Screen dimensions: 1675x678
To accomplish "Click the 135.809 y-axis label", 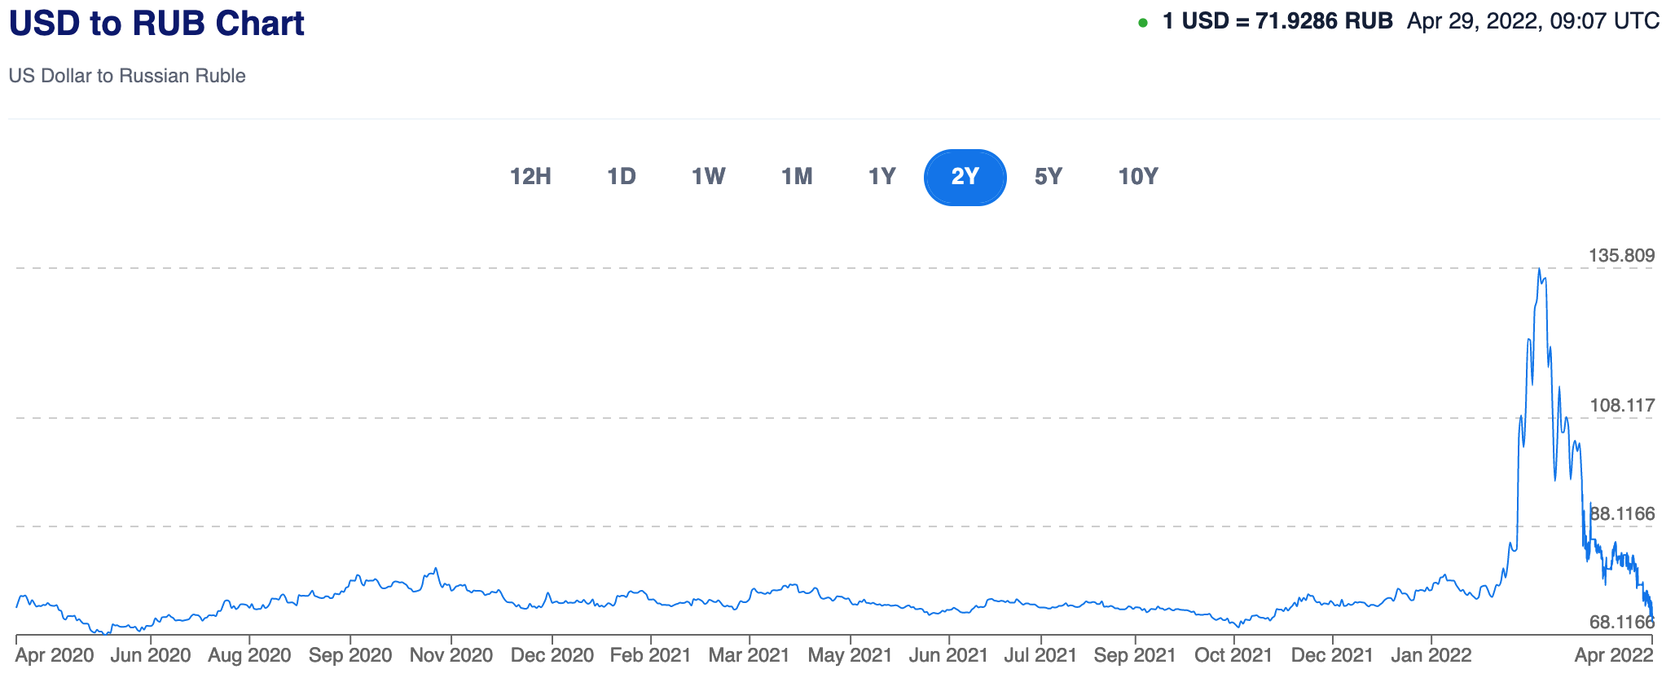I will coord(1621,256).
